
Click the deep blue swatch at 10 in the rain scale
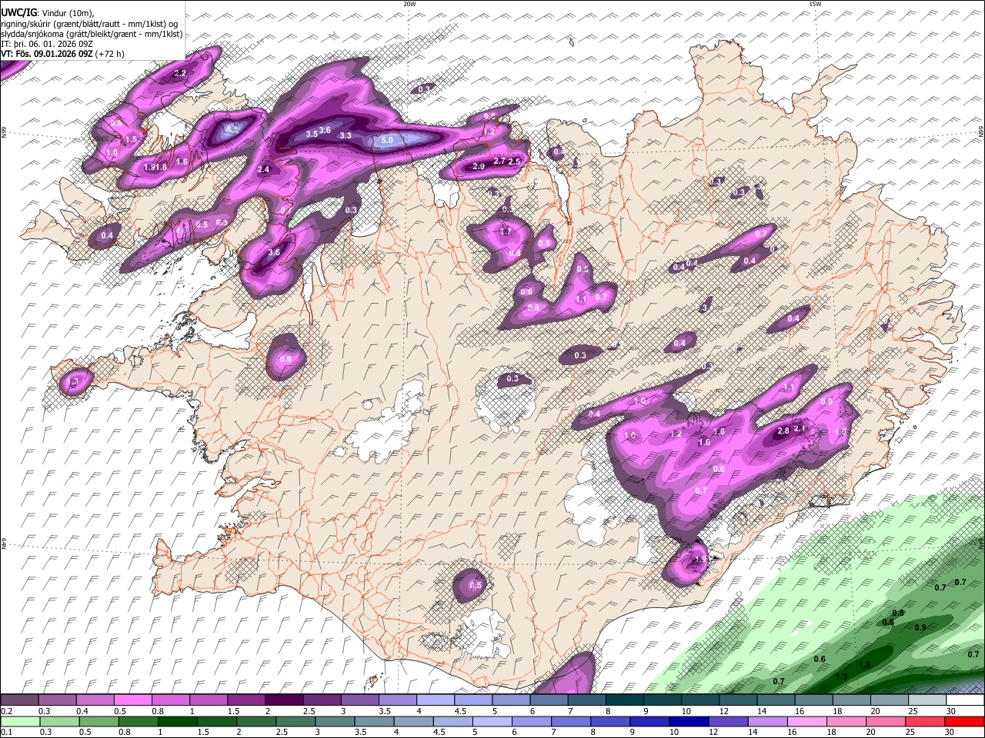(x=687, y=721)
